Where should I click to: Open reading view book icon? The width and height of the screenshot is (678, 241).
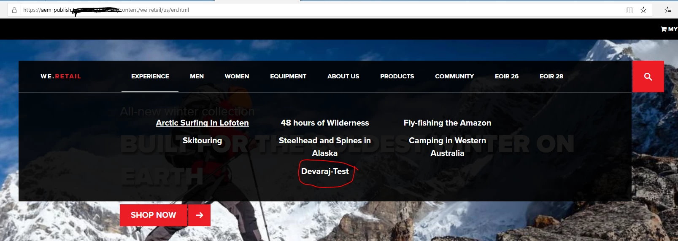pyautogui.click(x=629, y=10)
